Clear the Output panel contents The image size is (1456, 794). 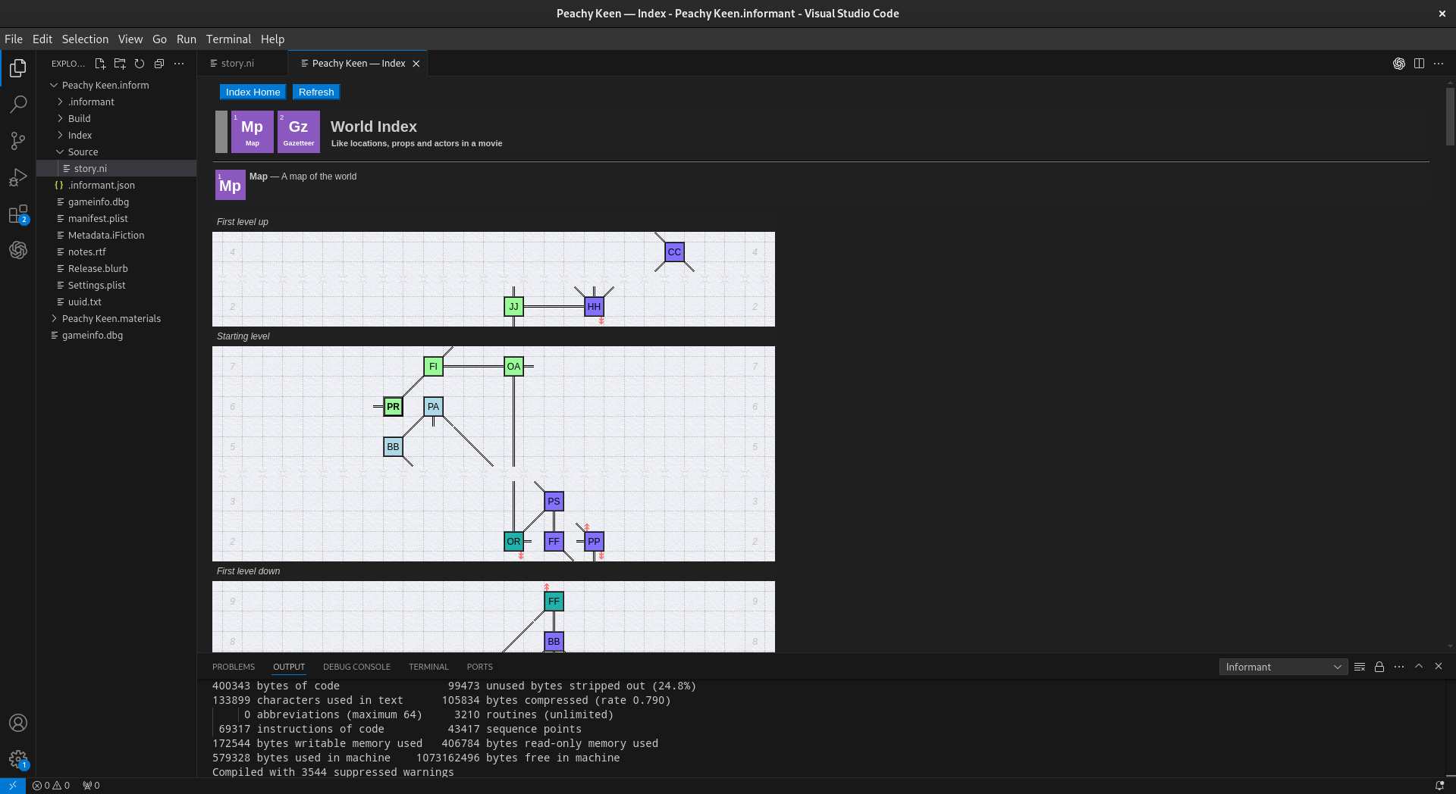tap(1360, 667)
